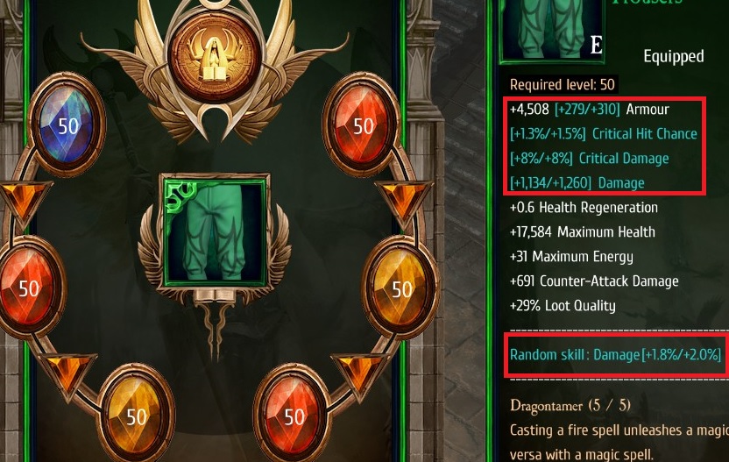Click the red gem right of winged emblem
The width and height of the screenshot is (729, 462).
pyautogui.click(x=362, y=124)
